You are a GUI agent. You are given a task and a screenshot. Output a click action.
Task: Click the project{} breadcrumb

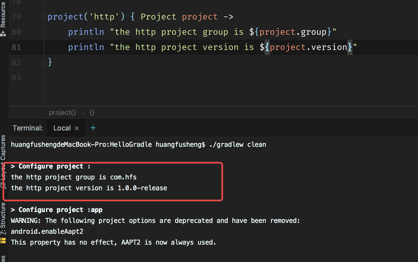coord(62,113)
